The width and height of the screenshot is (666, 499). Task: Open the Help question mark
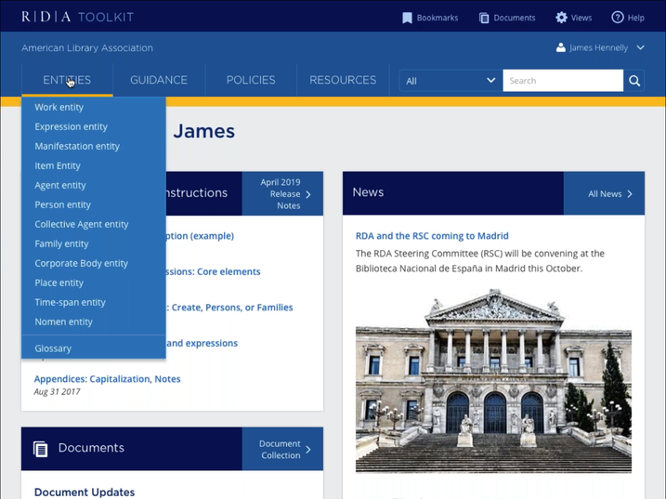tap(628, 18)
